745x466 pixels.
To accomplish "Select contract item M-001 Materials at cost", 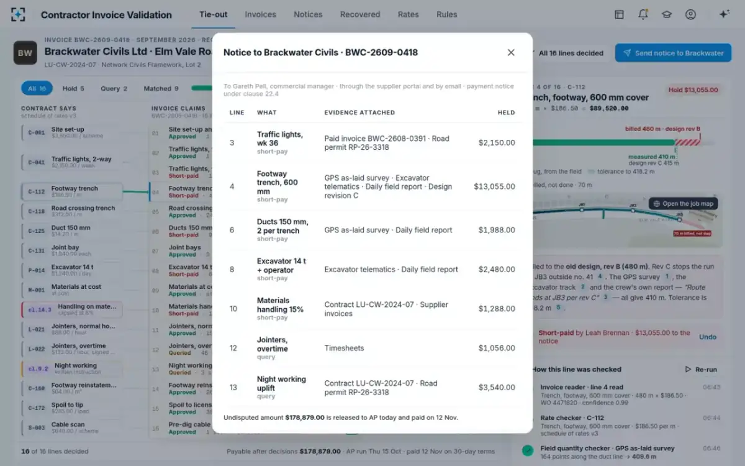I will 71,290.
